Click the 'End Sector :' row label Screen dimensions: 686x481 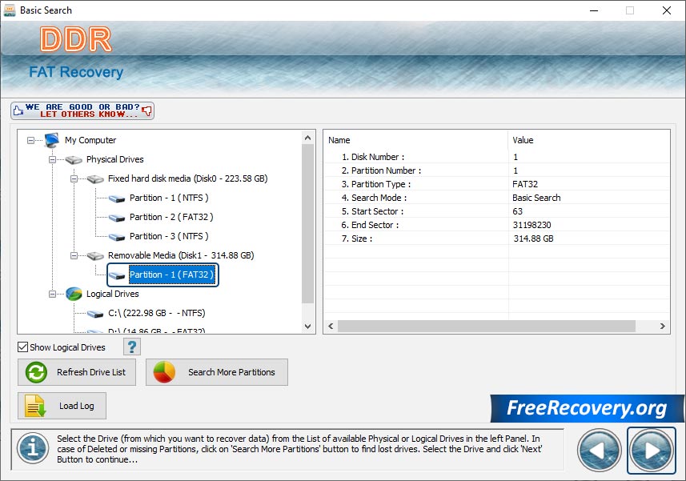370,225
